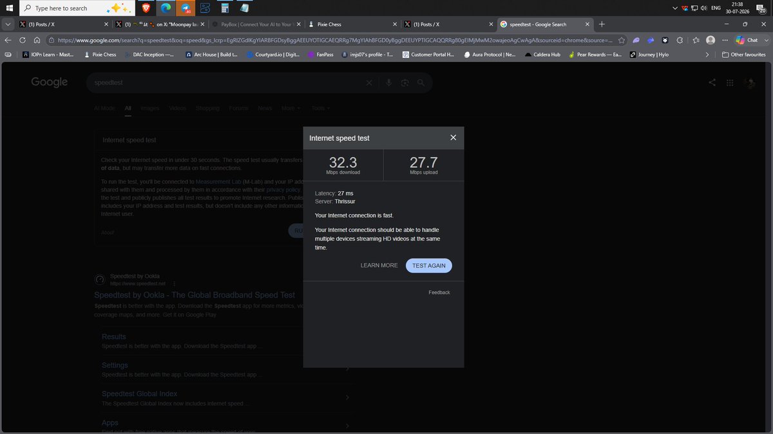Open the browser Extensions puzzle icon

(680, 40)
